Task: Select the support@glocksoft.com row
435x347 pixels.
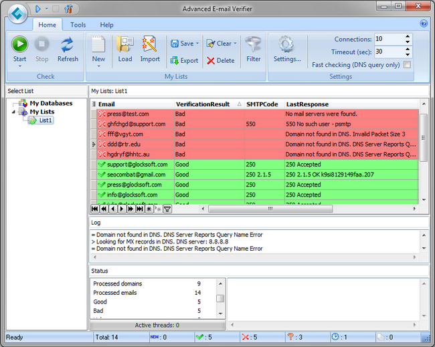Action: pos(135,164)
